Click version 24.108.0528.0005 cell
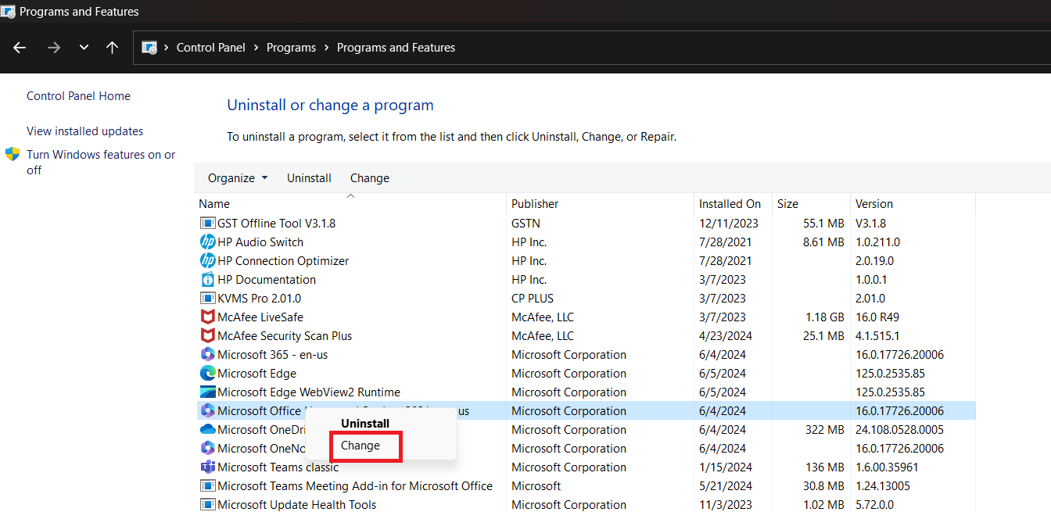The width and height of the screenshot is (1051, 512). 899,430
